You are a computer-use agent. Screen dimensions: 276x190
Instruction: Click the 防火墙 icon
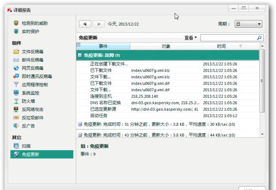click(x=16, y=101)
